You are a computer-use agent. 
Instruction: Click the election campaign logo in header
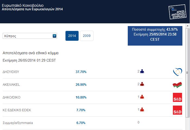pos(177,12)
